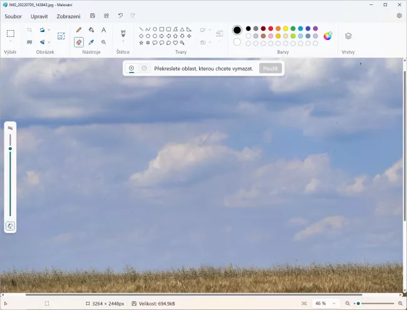Image resolution: width=407 pixels, height=310 pixels.
Task: Open the Layers panel (Vrstvy)
Action: [348, 36]
